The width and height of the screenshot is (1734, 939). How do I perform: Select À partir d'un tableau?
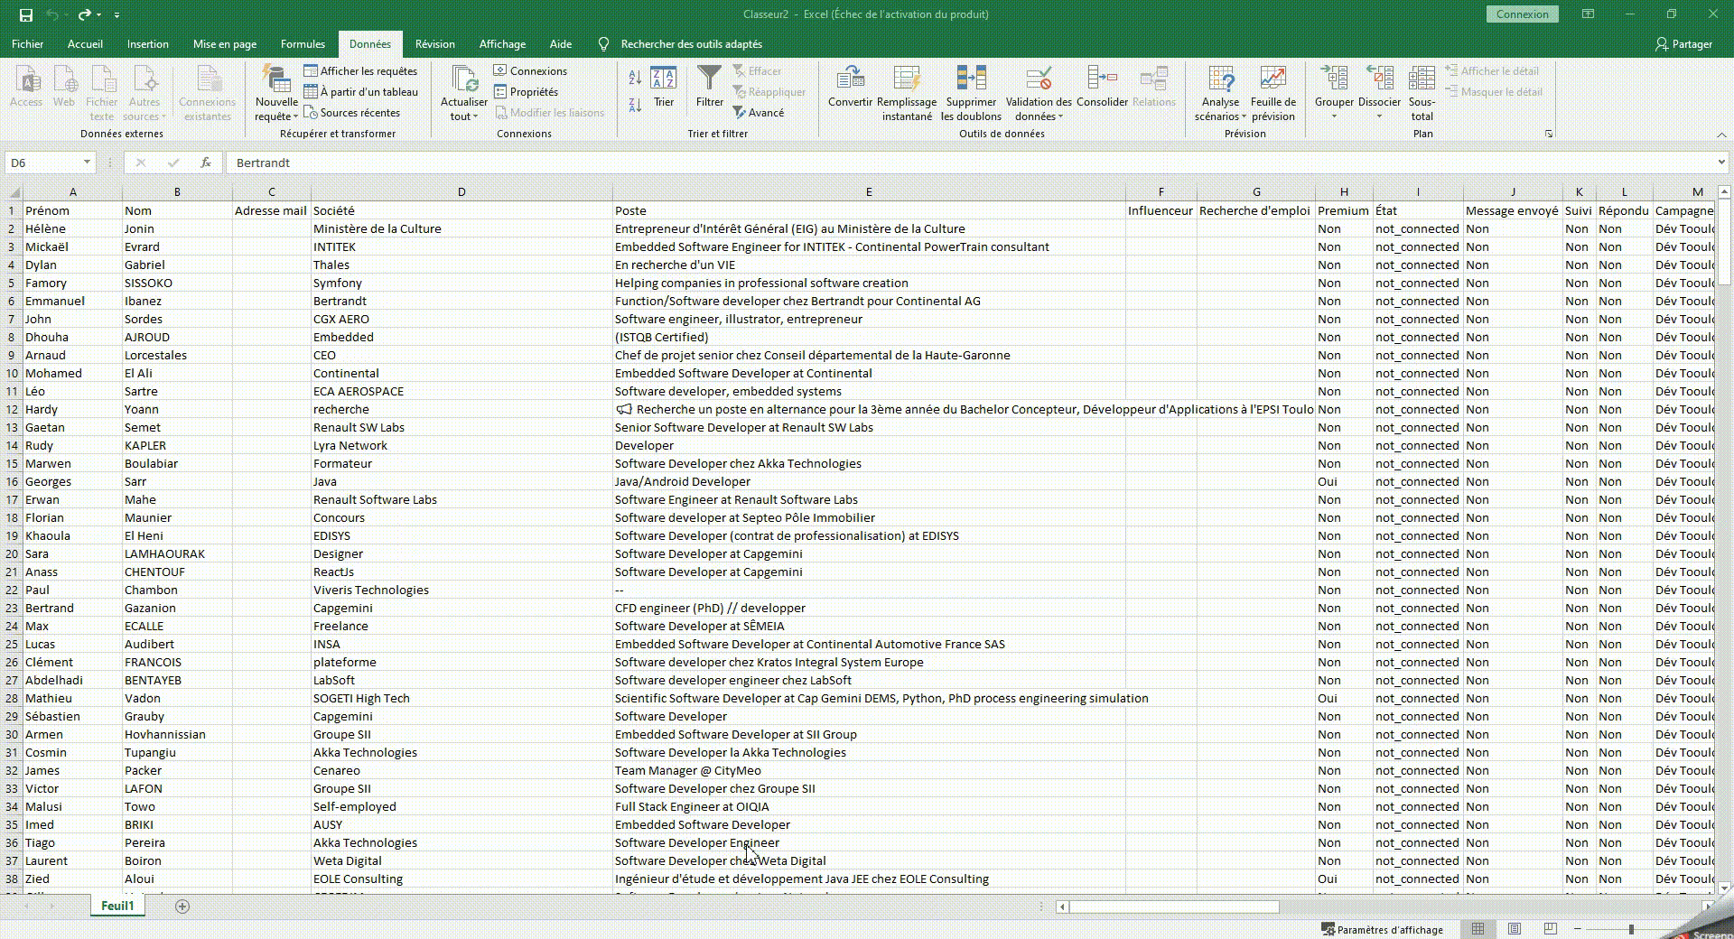tap(360, 91)
